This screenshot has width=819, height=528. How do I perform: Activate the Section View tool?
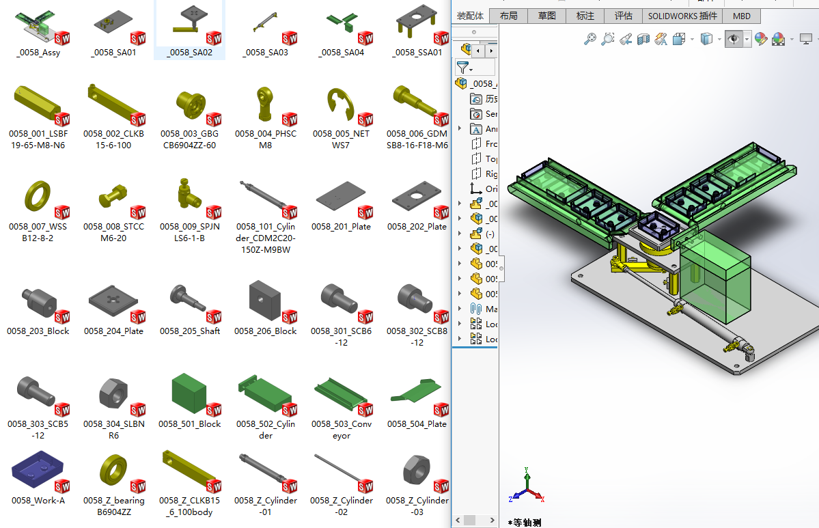pyautogui.click(x=643, y=40)
